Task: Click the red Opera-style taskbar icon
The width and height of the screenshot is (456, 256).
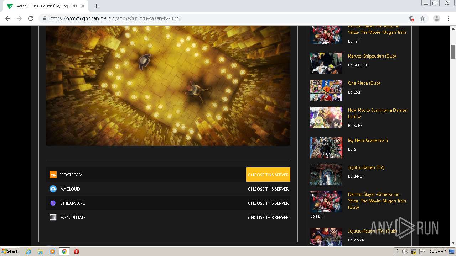Action: tap(76, 251)
